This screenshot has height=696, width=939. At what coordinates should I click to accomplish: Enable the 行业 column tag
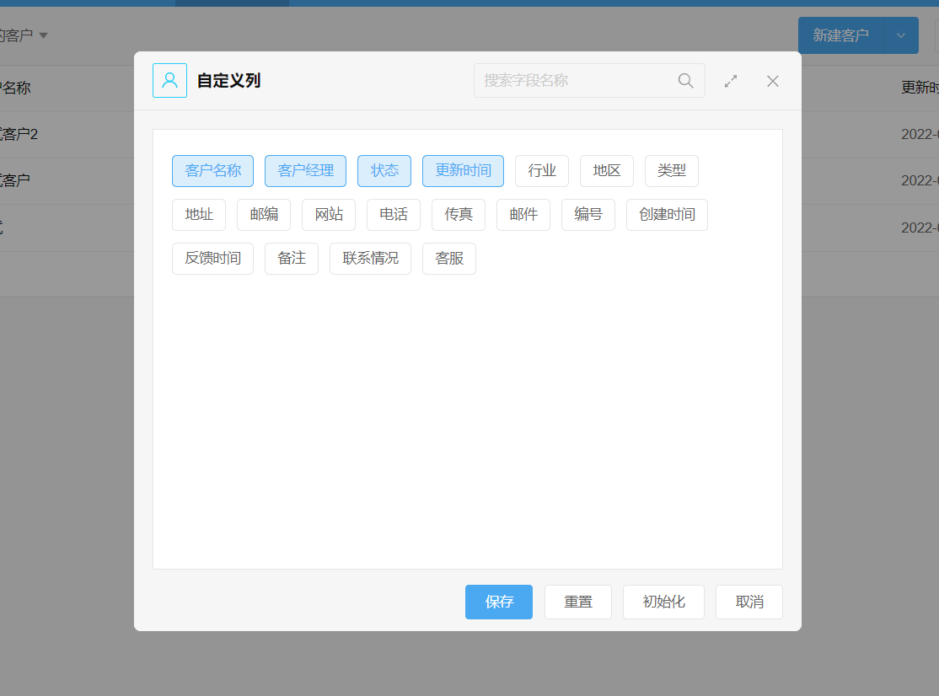coord(542,171)
